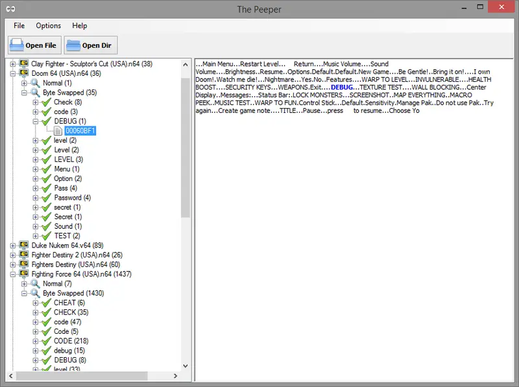Click the Fighting Force 64 ROM icon

point(24,274)
